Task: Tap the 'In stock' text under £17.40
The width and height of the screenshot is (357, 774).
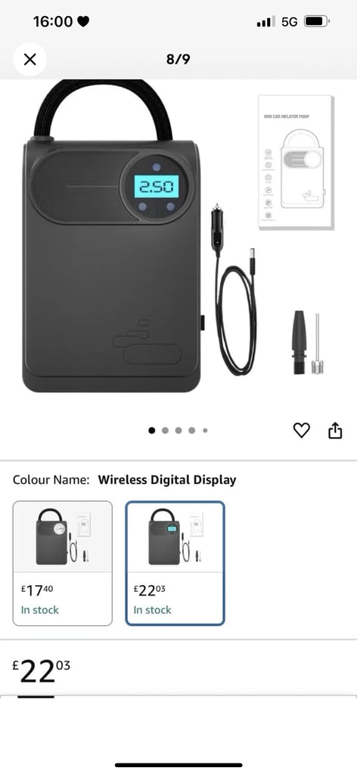Action: click(39, 610)
